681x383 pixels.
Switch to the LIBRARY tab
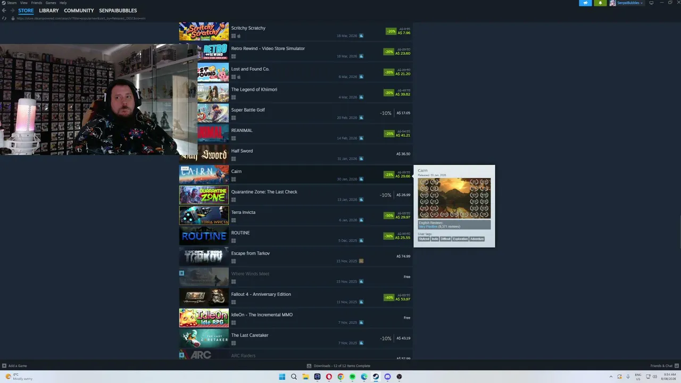coord(49,11)
